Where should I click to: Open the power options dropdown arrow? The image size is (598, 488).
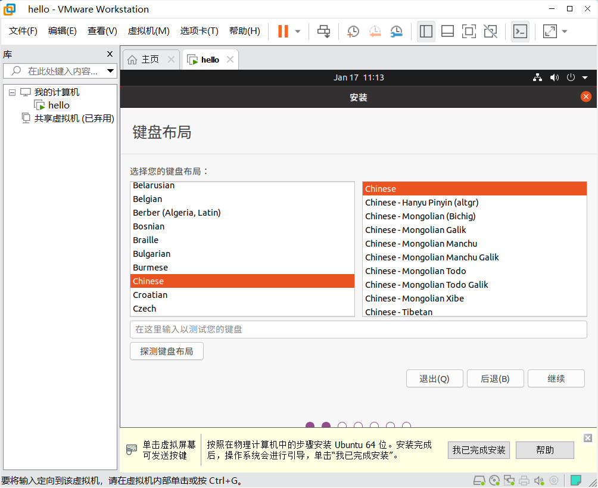click(298, 32)
